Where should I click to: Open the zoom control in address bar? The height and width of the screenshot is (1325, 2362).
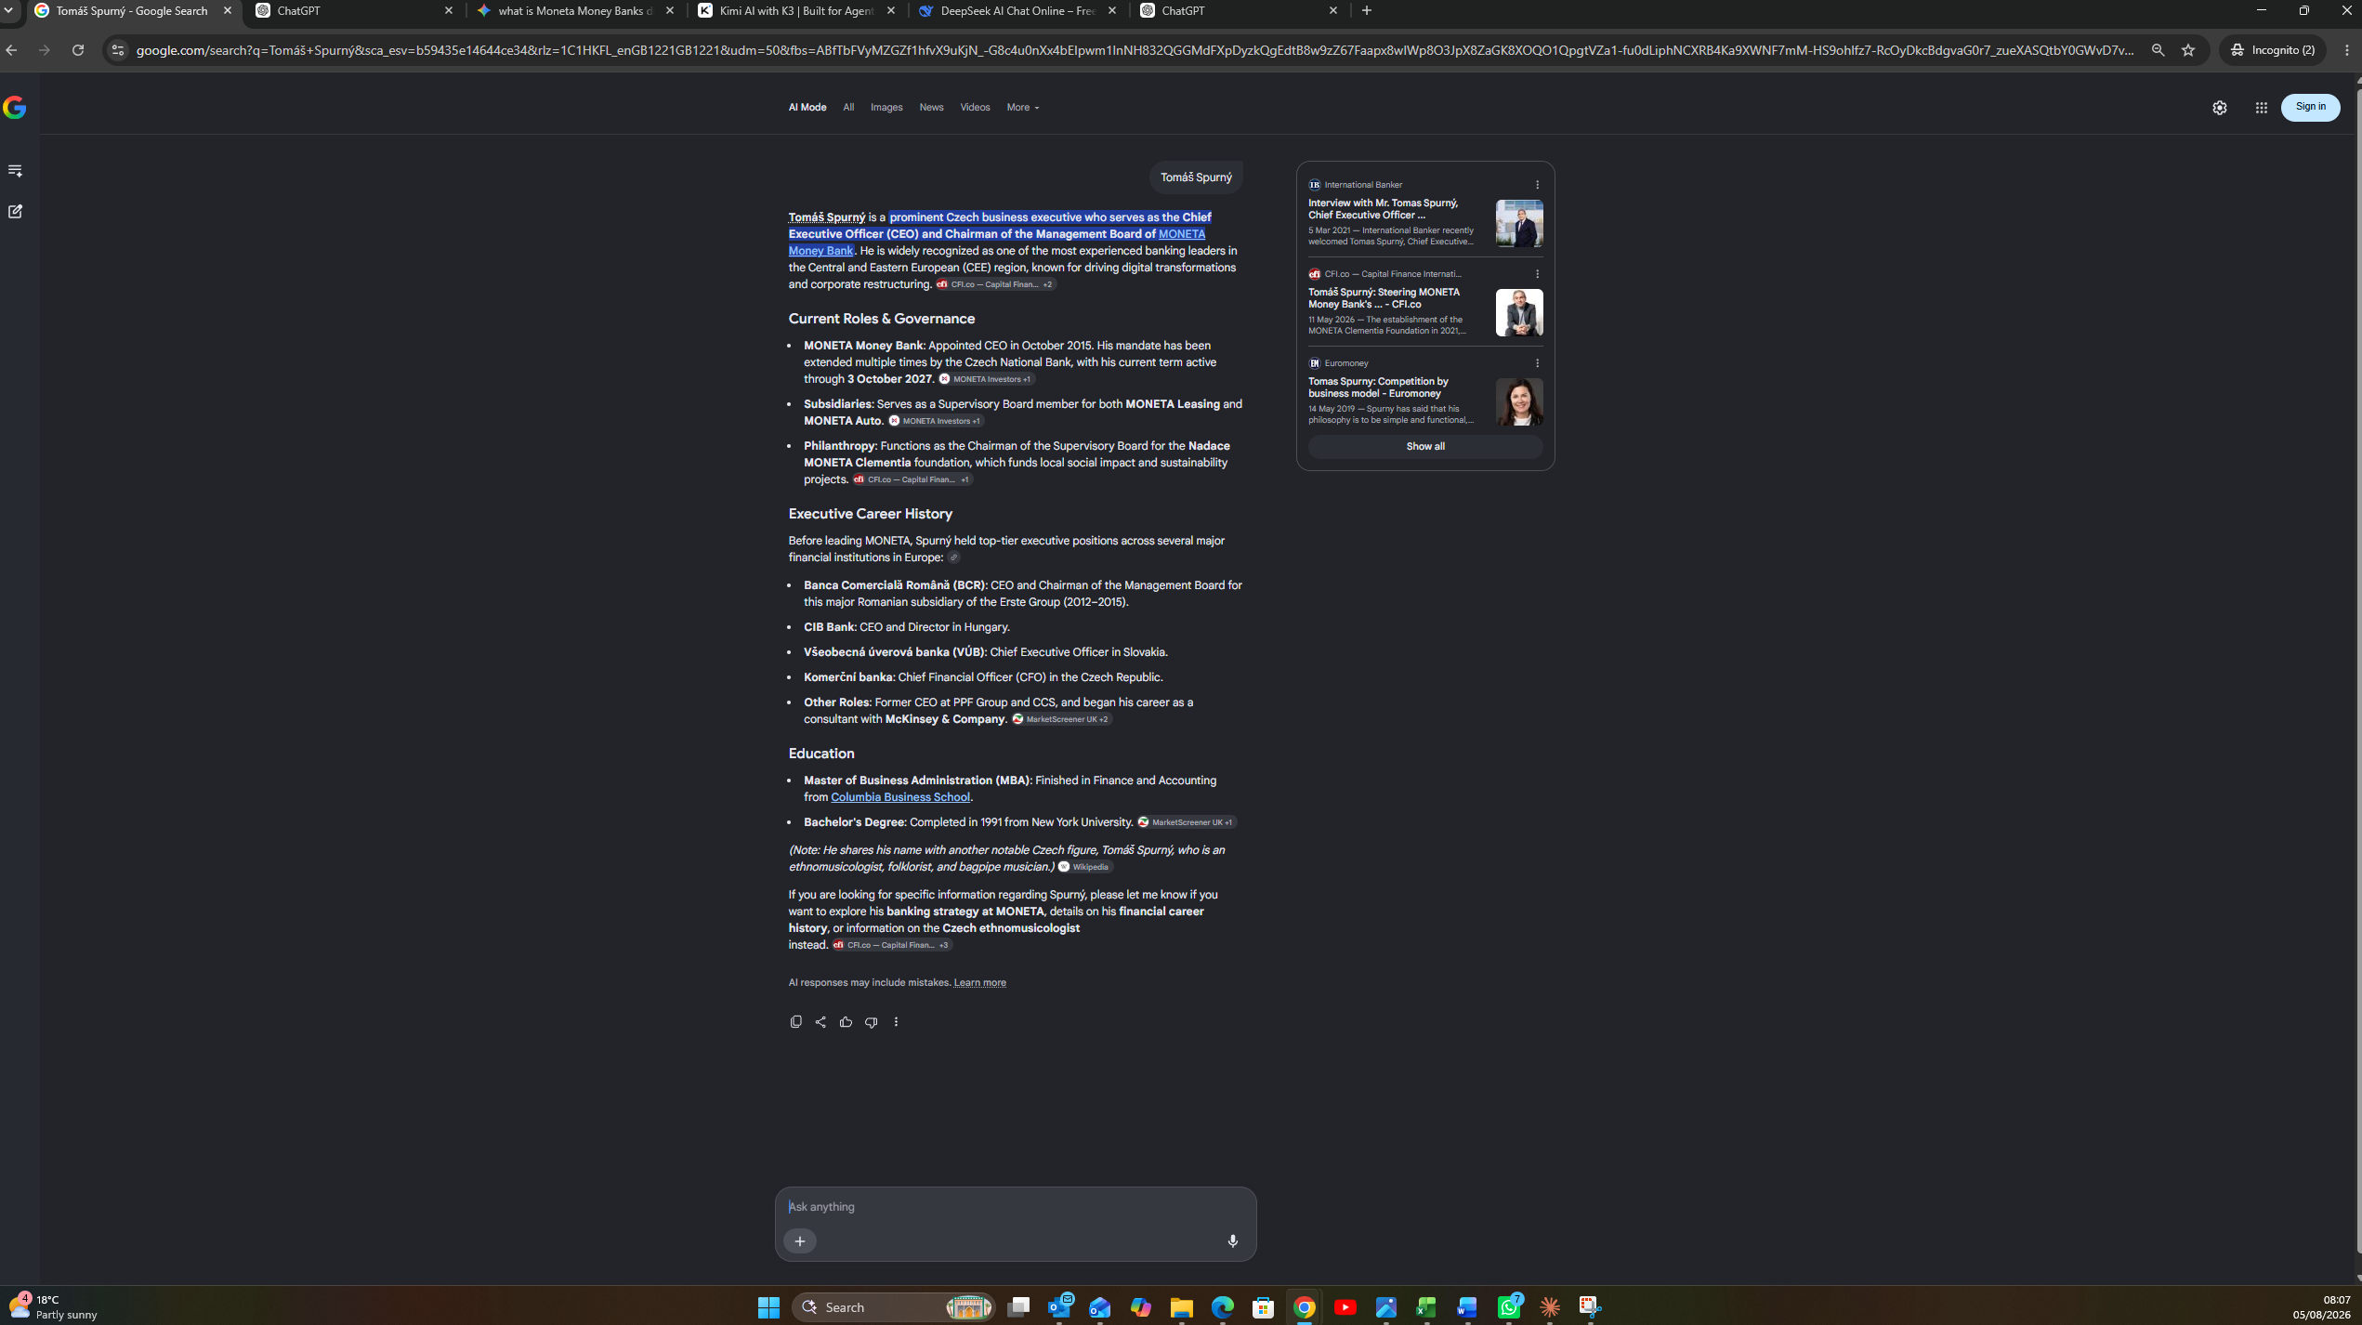2158,50
